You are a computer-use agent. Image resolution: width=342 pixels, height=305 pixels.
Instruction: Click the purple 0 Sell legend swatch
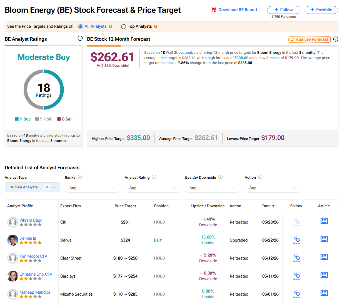click(59, 119)
